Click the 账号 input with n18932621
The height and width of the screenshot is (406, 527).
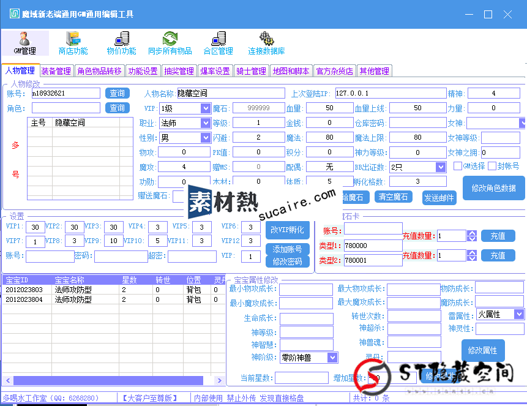click(66, 93)
